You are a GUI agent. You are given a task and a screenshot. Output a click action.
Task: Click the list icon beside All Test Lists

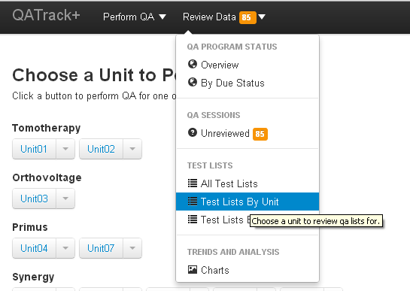(x=193, y=183)
